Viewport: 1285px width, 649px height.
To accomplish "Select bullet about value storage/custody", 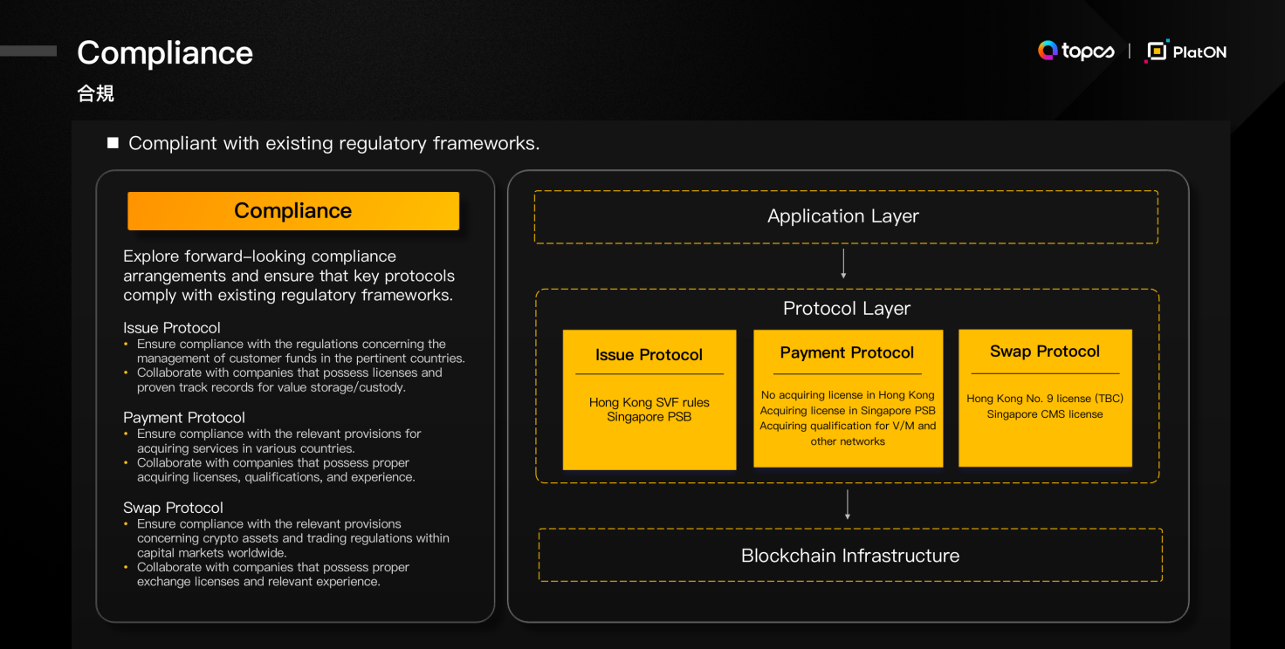I will coord(290,379).
